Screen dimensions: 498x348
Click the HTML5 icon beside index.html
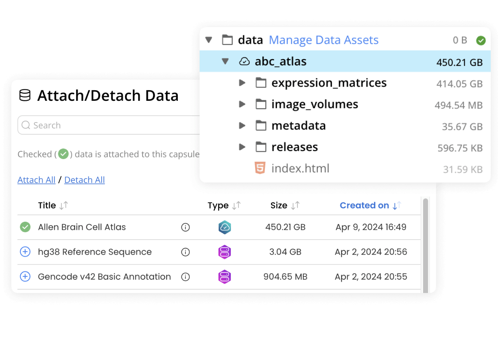coord(260,168)
